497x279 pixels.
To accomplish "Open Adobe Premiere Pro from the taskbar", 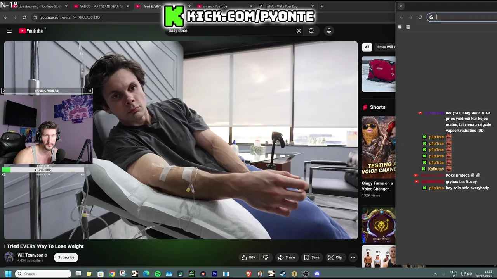I will pos(214,274).
